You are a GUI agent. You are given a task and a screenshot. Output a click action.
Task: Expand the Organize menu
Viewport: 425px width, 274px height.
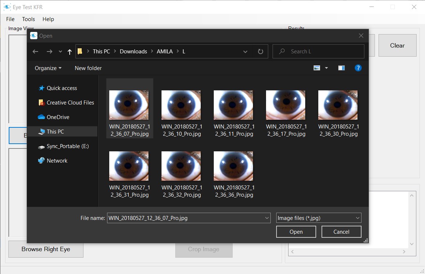pyautogui.click(x=48, y=68)
